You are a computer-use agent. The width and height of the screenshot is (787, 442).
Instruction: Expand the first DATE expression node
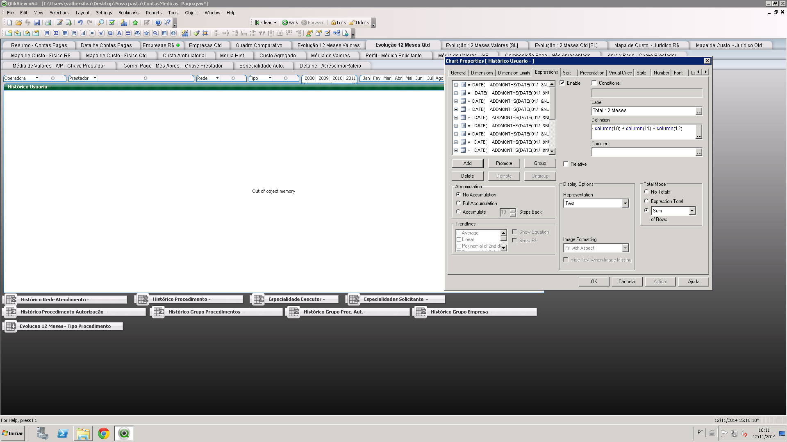coord(456,85)
